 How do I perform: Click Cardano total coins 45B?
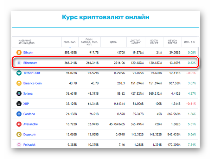coord(159,114)
